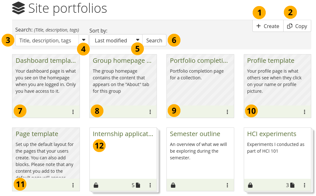The width and height of the screenshot is (316, 196).
Task: Expand the search field filter dropdown arrow
Action: (x=84, y=40)
